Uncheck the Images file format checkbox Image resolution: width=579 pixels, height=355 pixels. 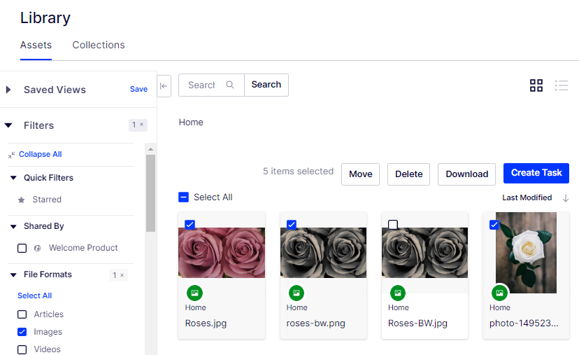[x=22, y=332]
